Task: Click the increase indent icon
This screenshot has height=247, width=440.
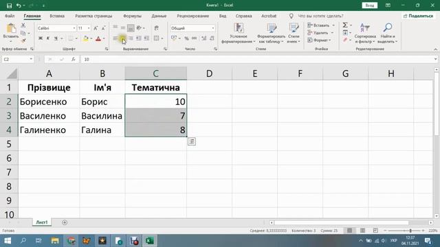Action: click(146, 38)
